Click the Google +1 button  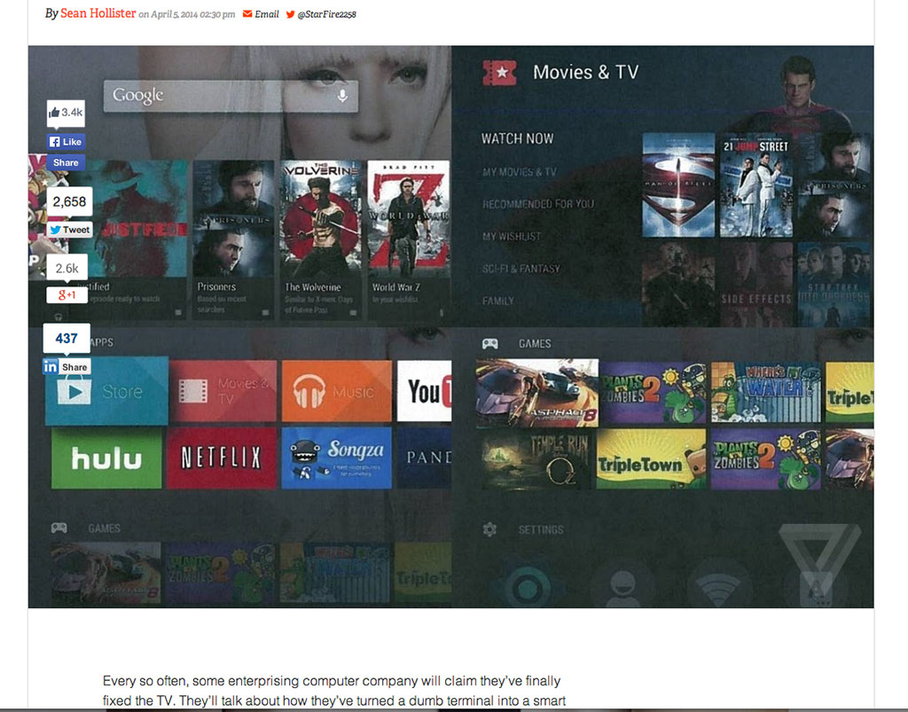(67, 295)
